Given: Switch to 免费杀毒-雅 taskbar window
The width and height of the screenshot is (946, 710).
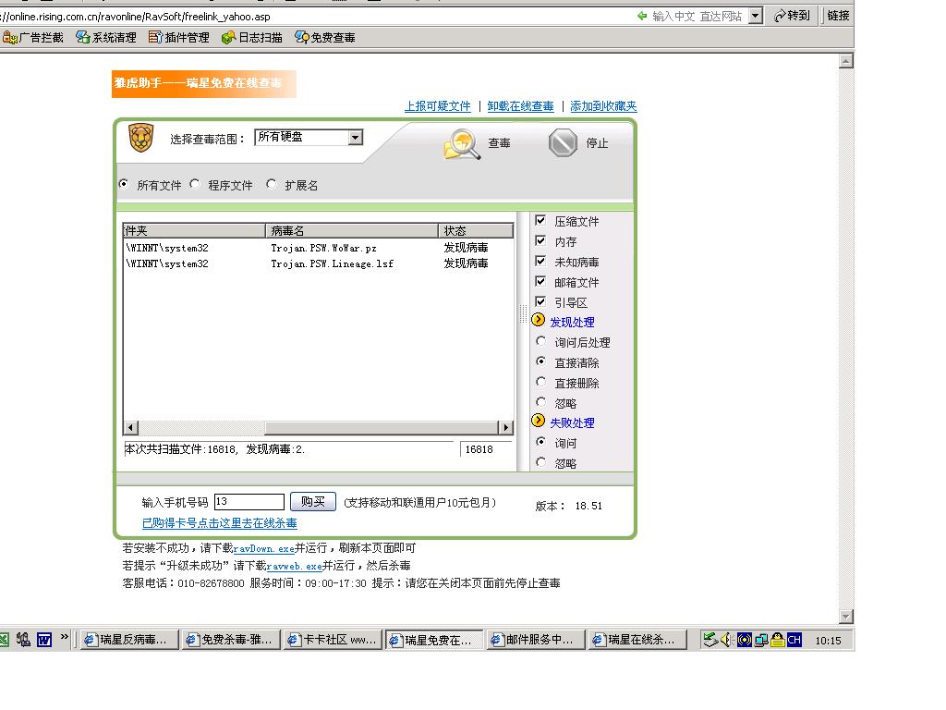Looking at the screenshot, I should (x=232, y=640).
